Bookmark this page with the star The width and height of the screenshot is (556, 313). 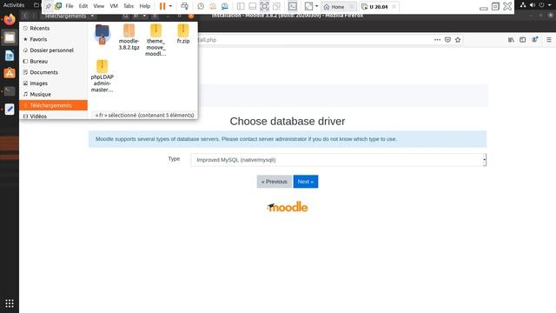(458, 40)
